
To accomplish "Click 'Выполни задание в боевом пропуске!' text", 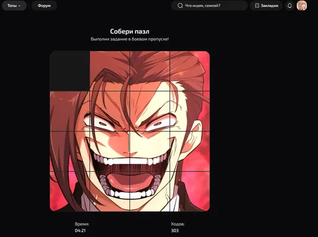I will [129, 39].
